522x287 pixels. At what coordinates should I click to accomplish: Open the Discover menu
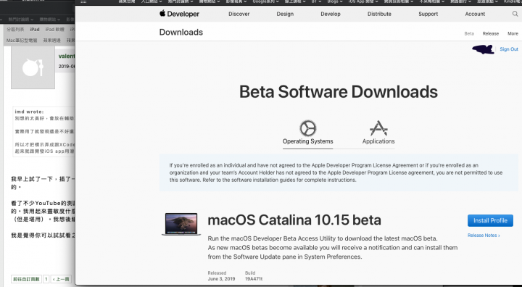(x=239, y=14)
